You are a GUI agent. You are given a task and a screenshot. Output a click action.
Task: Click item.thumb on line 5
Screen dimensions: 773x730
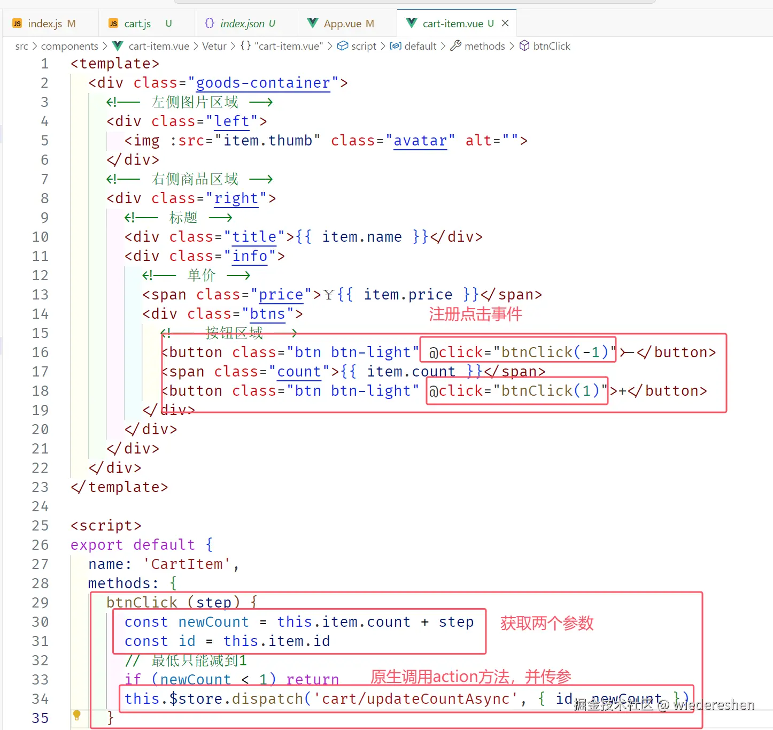pos(268,141)
